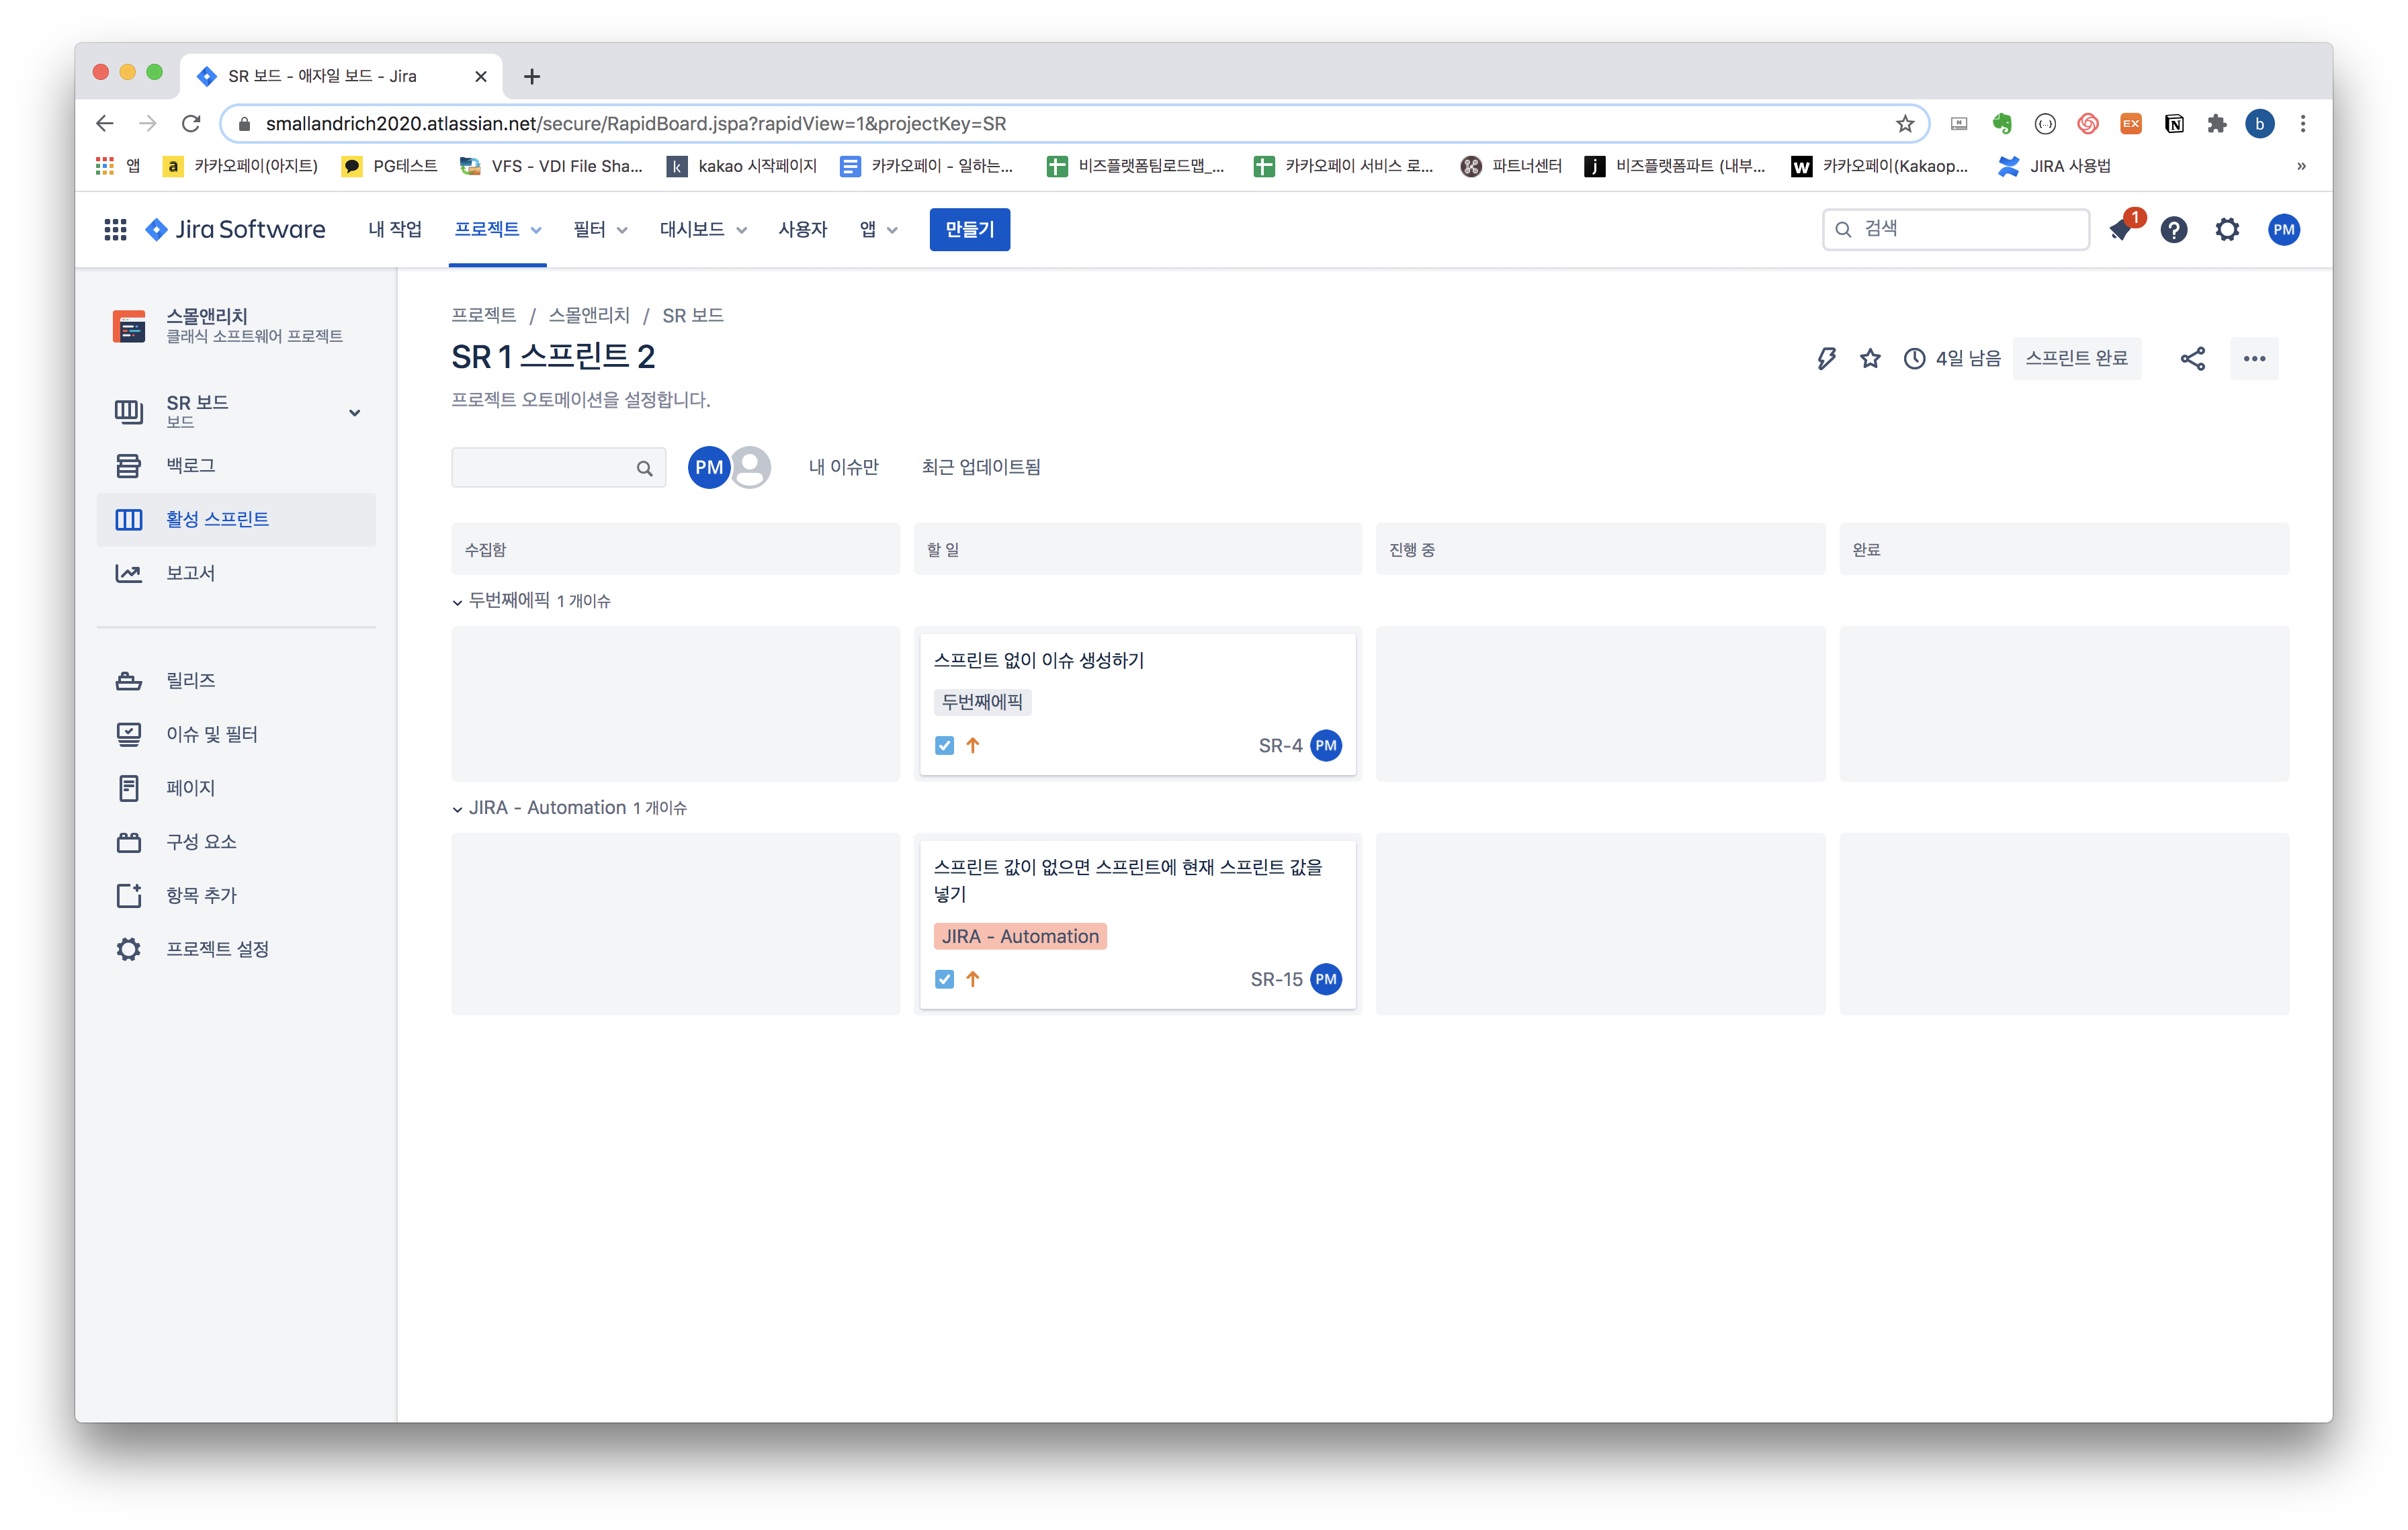Toggle the 내 이슈만 quick filter
This screenshot has height=1530, width=2408.
[843, 467]
